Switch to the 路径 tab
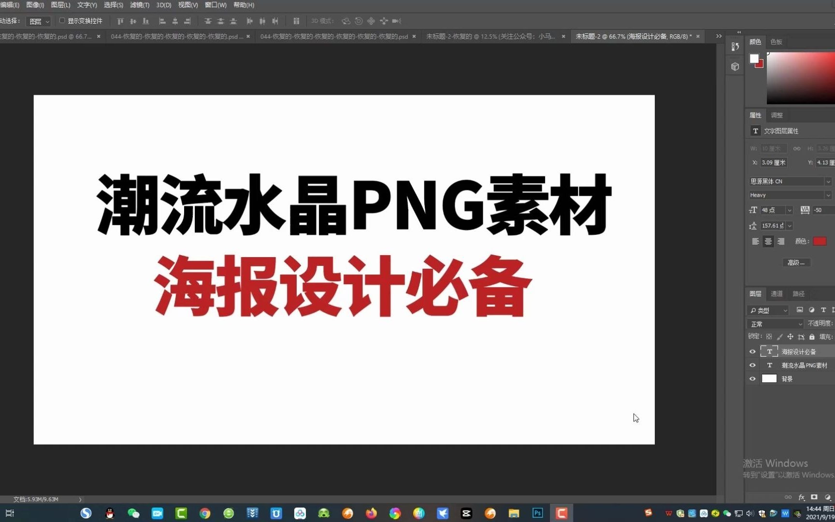835x522 pixels. (x=798, y=294)
